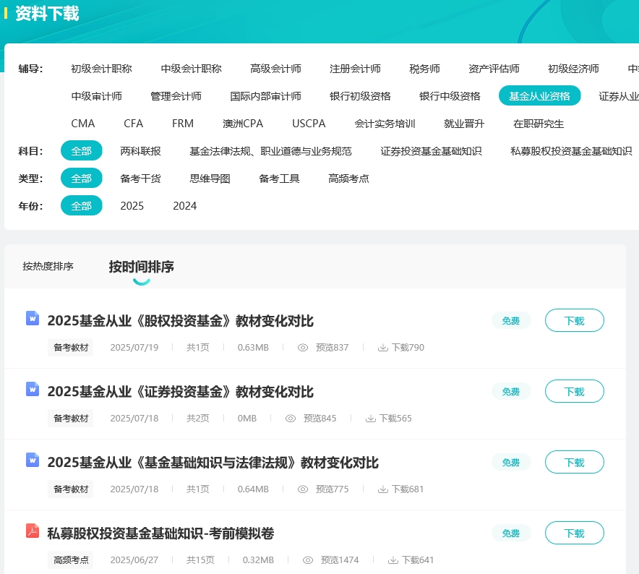The width and height of the screenshot is (639, 574).
Task: Select 全部 filter under 类型
Action: tap(81, 178)
